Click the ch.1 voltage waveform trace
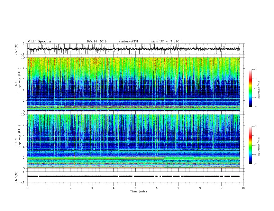 [133, 49]
